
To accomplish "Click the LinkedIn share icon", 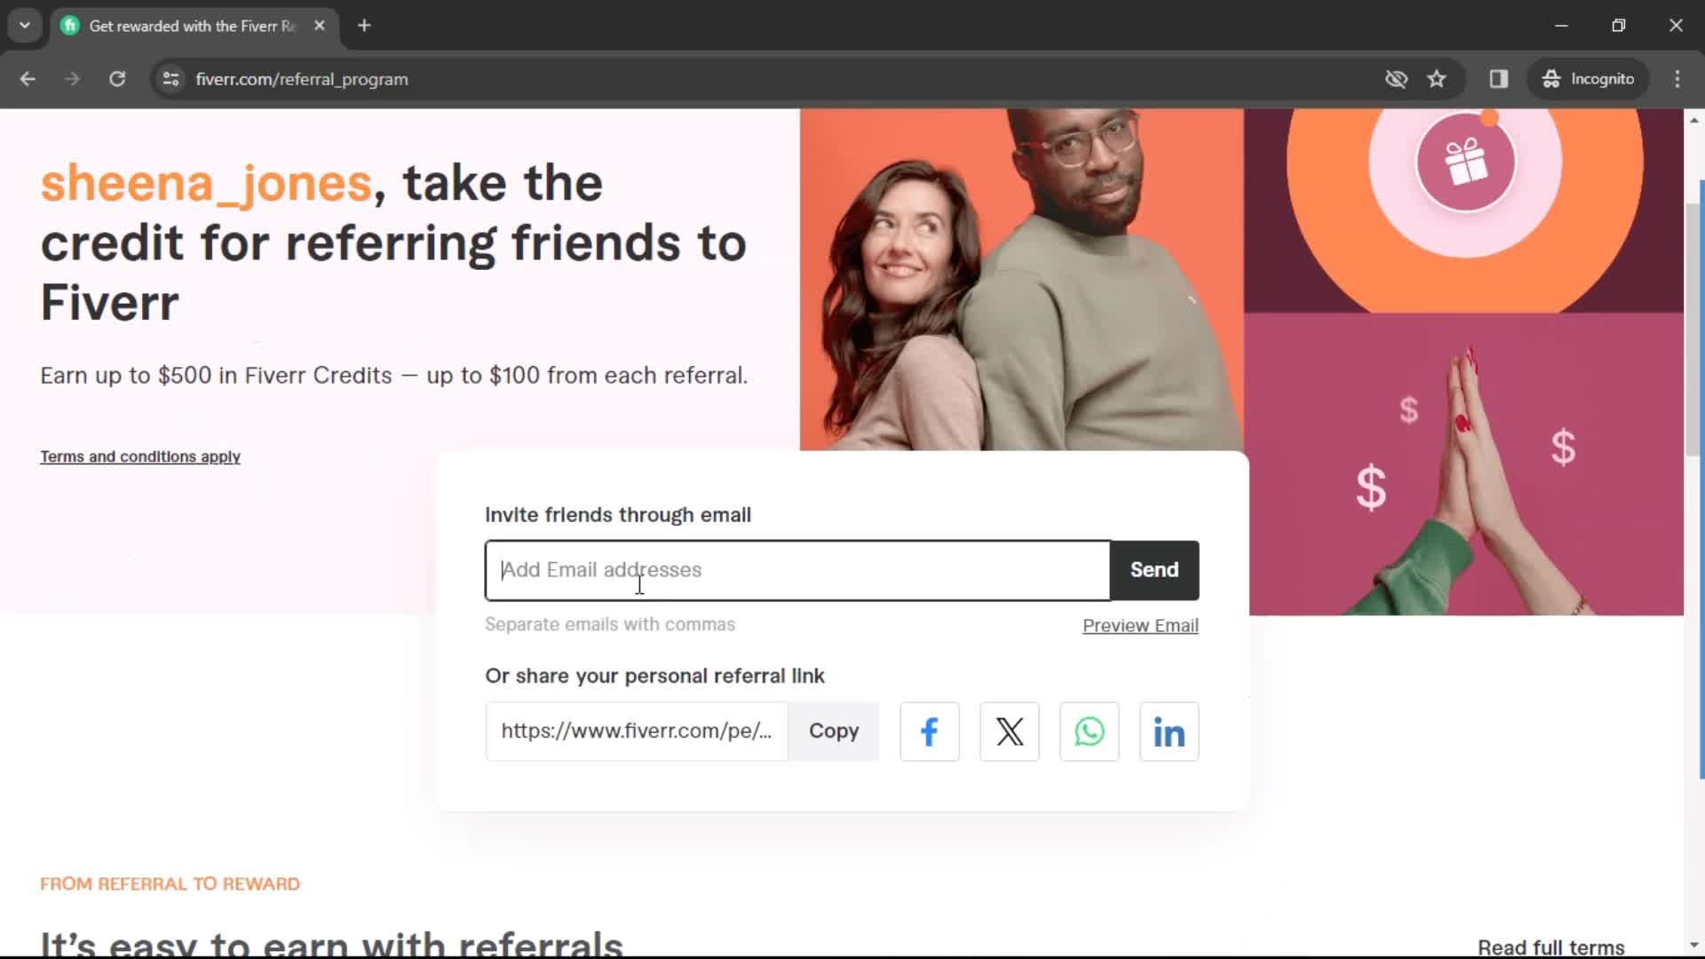I will 1169,731.
